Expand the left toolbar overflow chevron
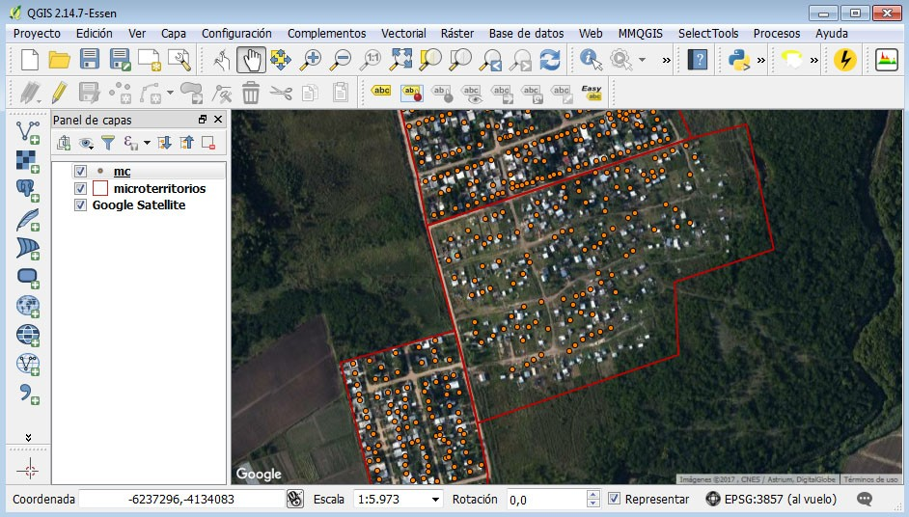The image size is (909, 517). point(28,437)
